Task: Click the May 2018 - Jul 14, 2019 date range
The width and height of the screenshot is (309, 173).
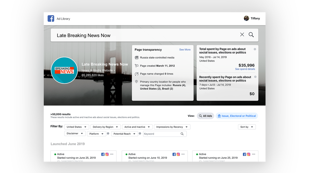Action: [x=213, y=57]
